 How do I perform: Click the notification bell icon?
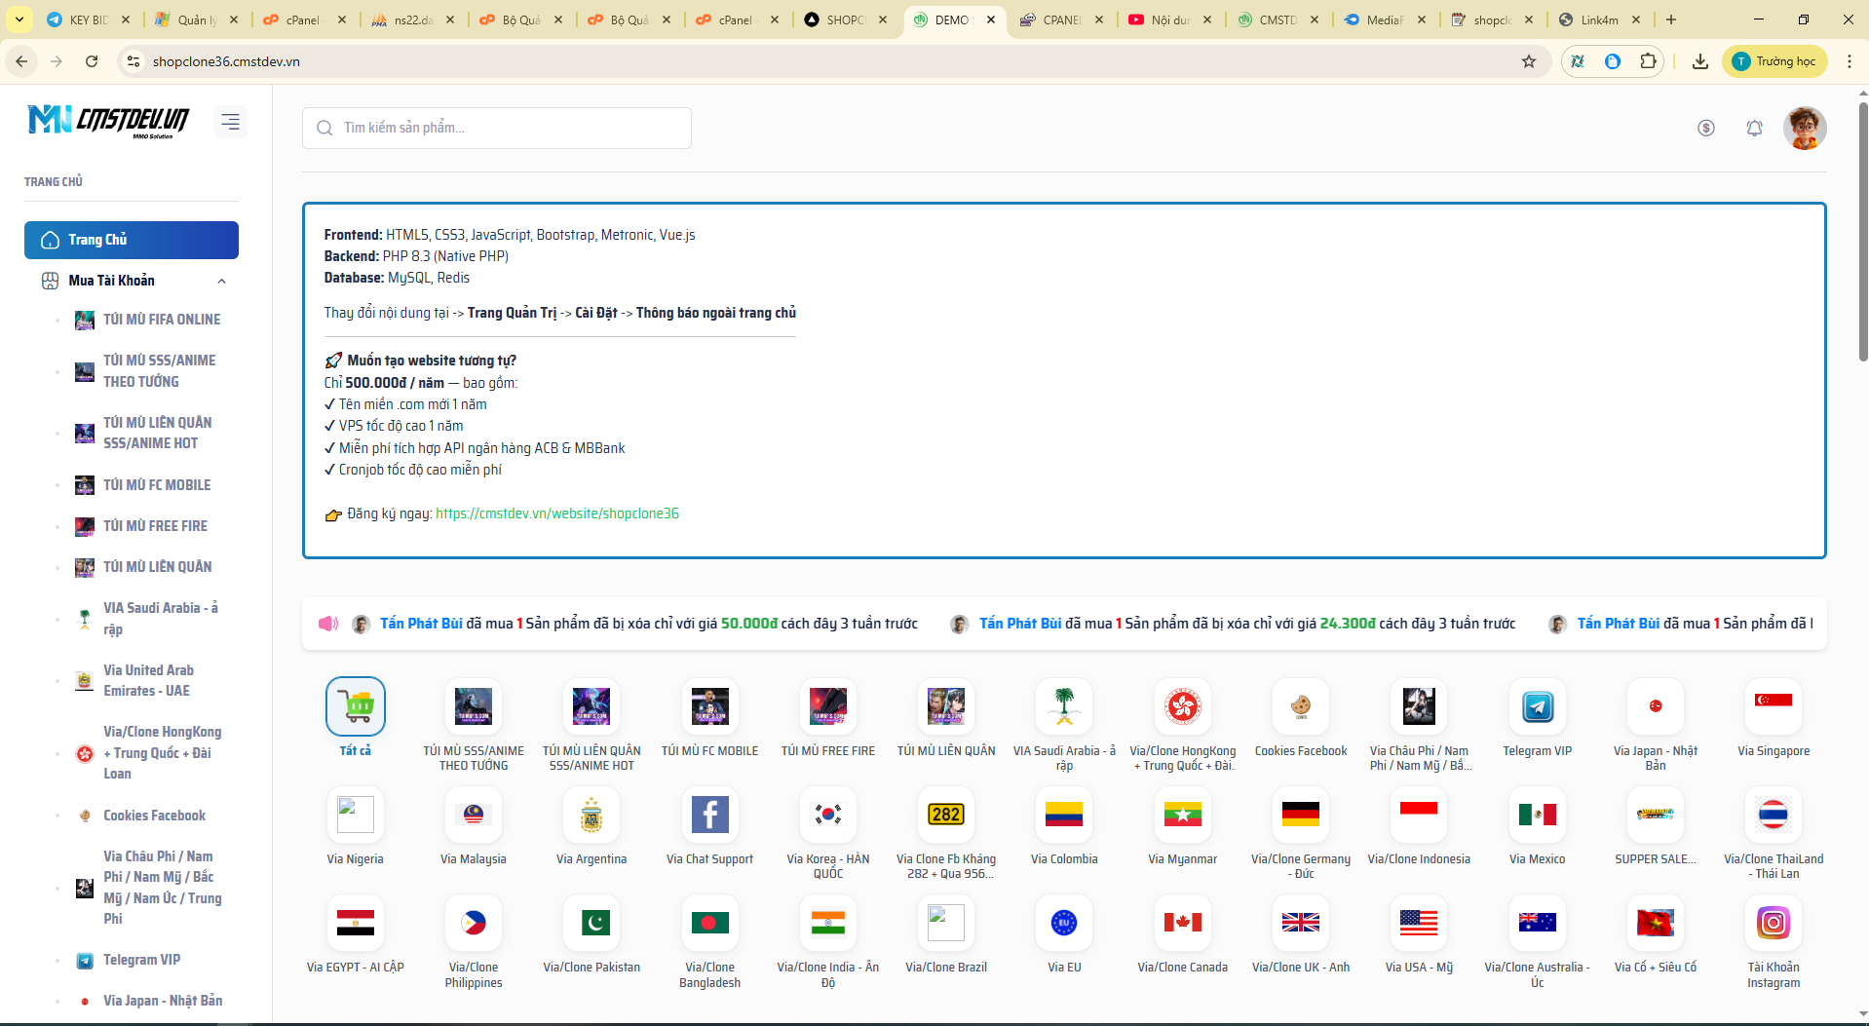pos(1754,128)
